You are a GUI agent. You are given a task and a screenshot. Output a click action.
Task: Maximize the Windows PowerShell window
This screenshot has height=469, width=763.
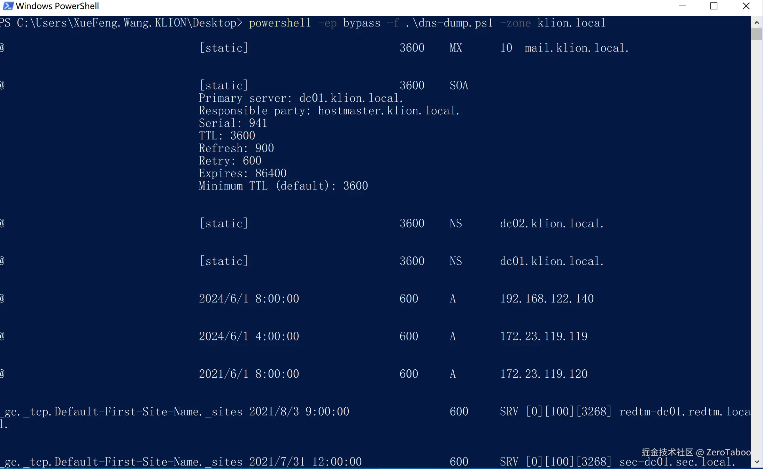pos(714,6)
